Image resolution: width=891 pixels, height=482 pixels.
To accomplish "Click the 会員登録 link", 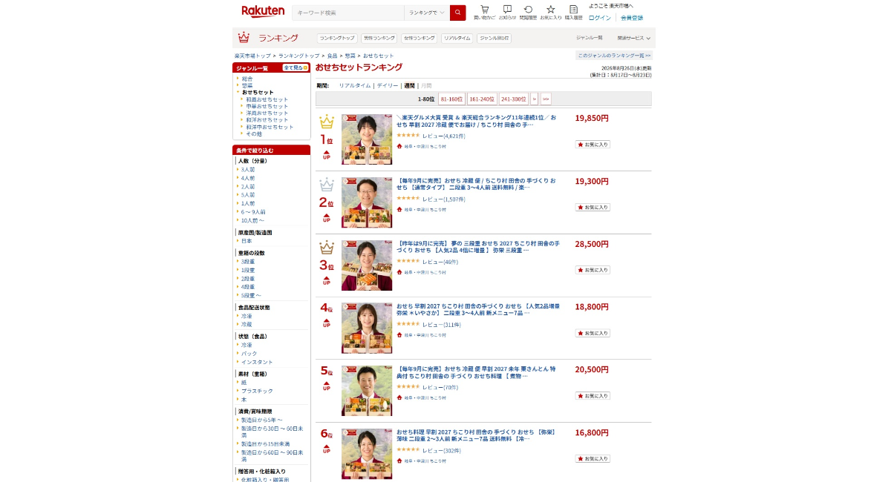I will 632,18.
